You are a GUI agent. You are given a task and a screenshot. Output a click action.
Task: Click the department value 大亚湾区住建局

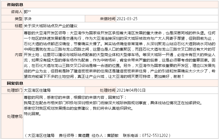coord(37,90)
